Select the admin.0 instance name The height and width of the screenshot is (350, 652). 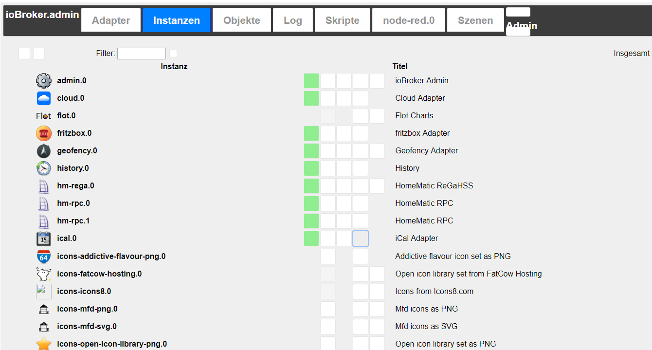pyautogui.click(x=72, y=81)
